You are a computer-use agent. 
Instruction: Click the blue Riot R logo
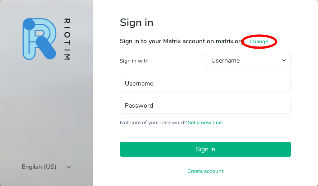(39, 39)
